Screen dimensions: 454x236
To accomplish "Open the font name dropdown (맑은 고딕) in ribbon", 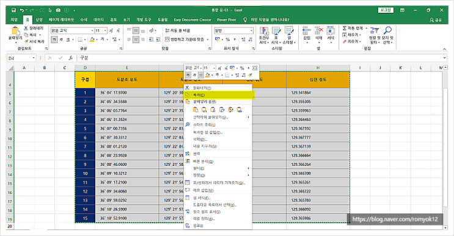I will click(x=92, y=30).
